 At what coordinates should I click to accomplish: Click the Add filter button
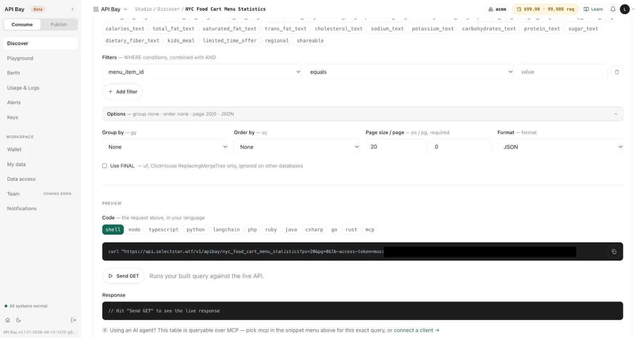tap(123, 92)
